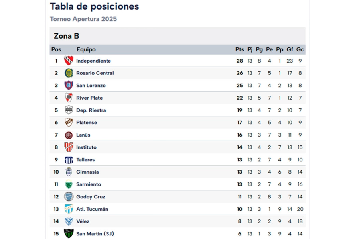The height and width of the screenshot is (239, 359).
Task: Click the Godoy Cruz crest icon
Action: 69,197
